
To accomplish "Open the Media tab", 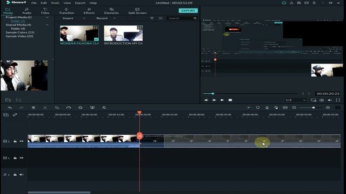I will pyautogui.click(x=8, y=11).
